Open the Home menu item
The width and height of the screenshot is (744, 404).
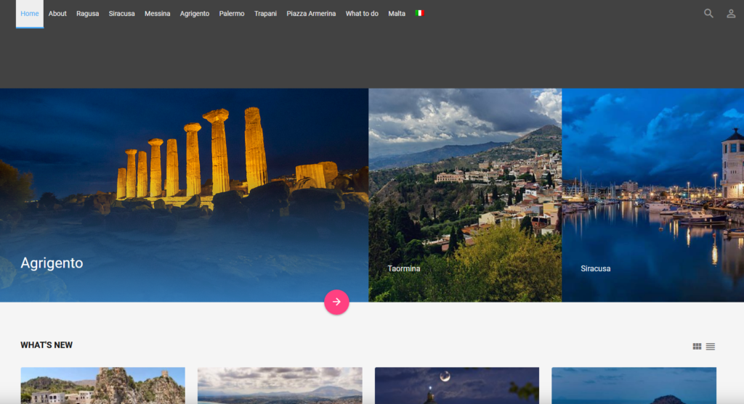29,14
